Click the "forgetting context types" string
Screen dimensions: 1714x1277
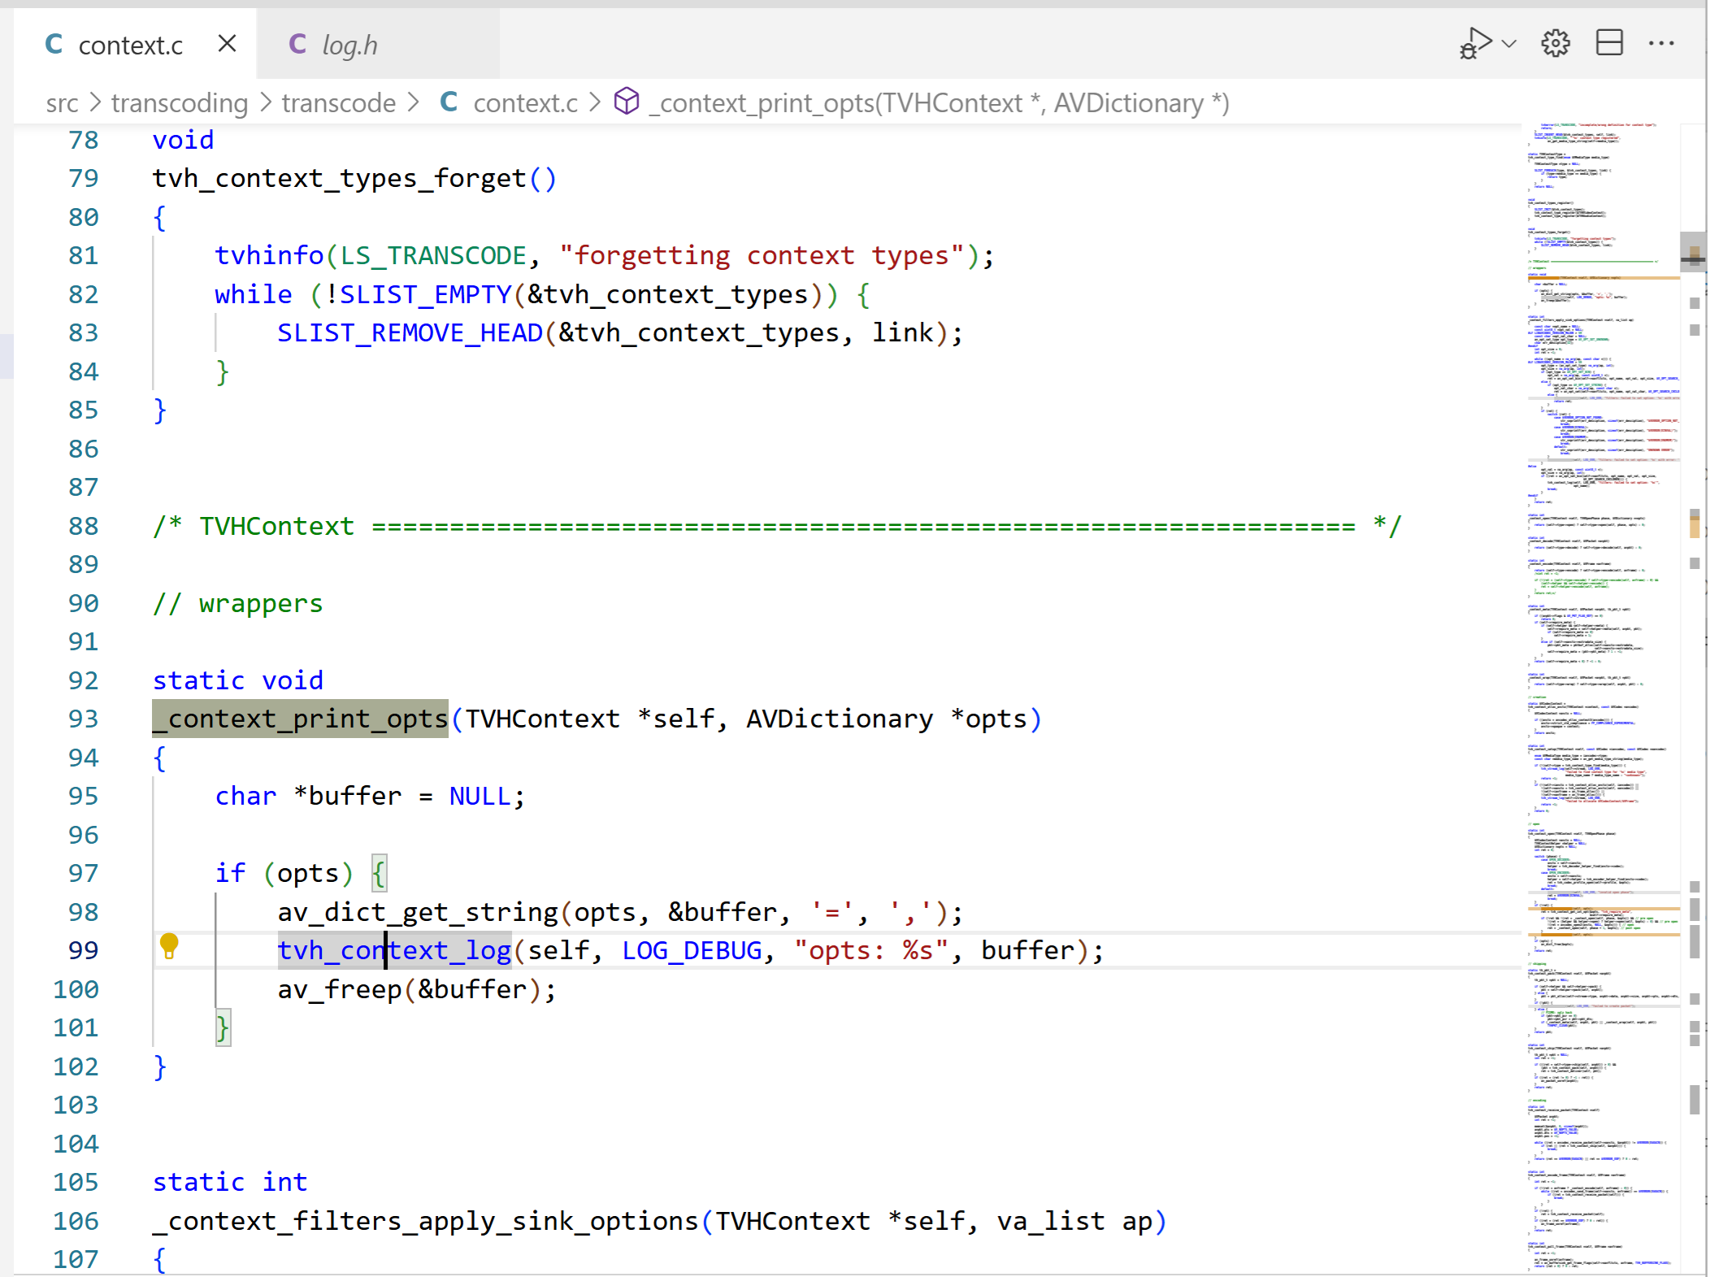pyautogui.click(x=762, y=255)
